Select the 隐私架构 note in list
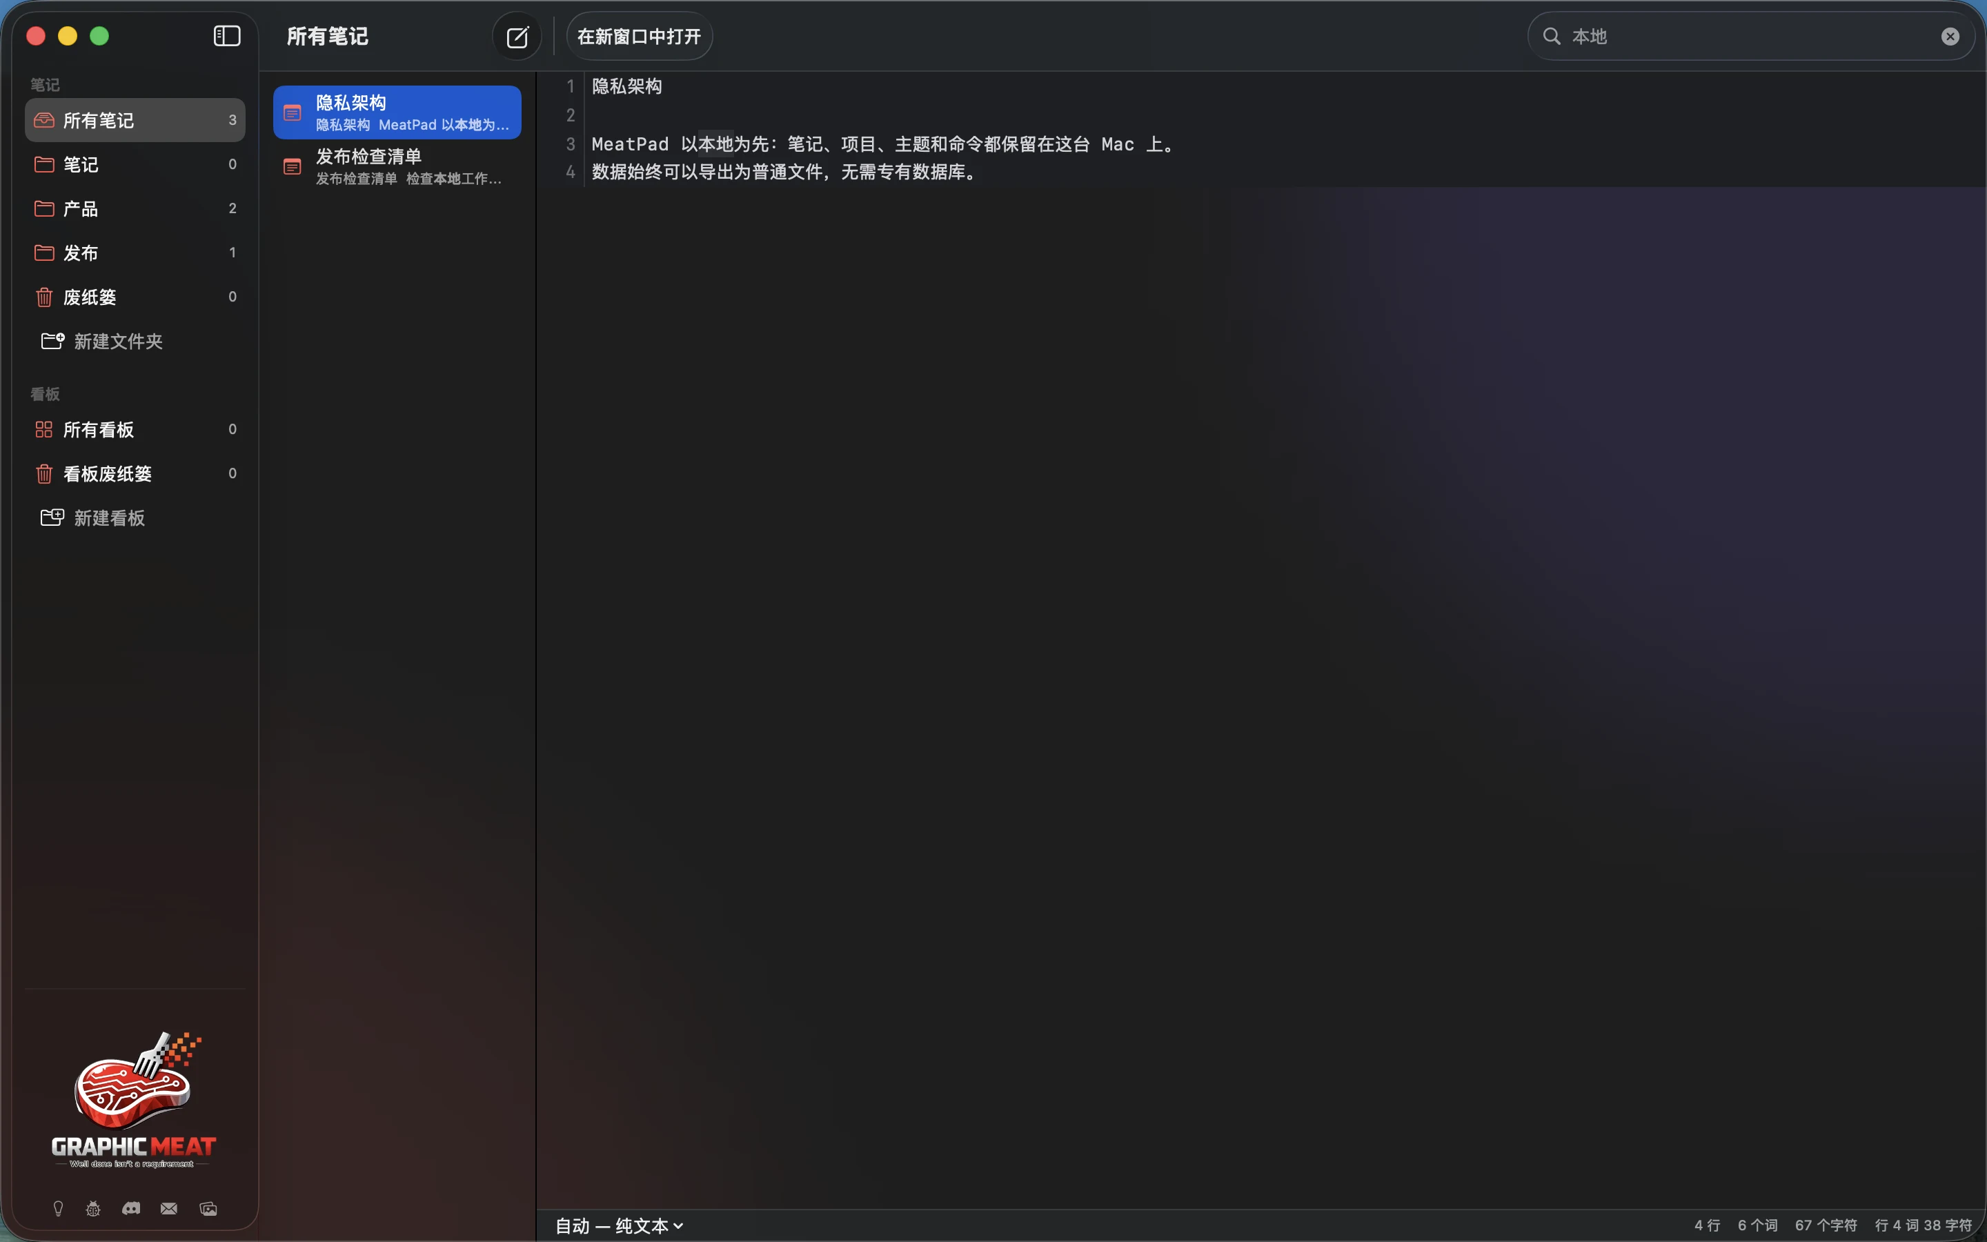The height and width of the screenshot is (1242, 1987). tap(397, 112)
